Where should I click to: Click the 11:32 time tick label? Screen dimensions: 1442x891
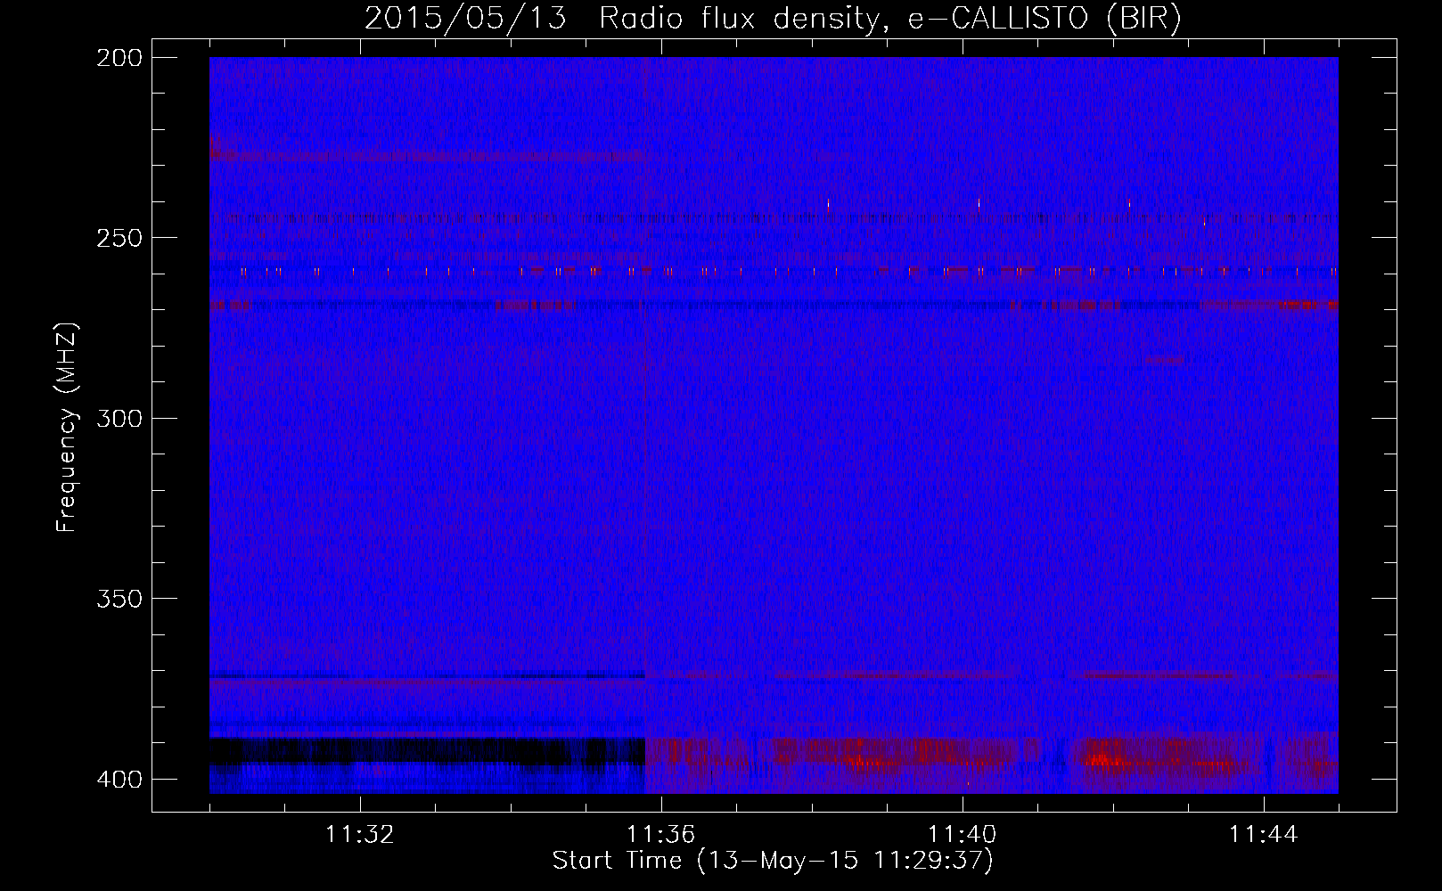360,834
